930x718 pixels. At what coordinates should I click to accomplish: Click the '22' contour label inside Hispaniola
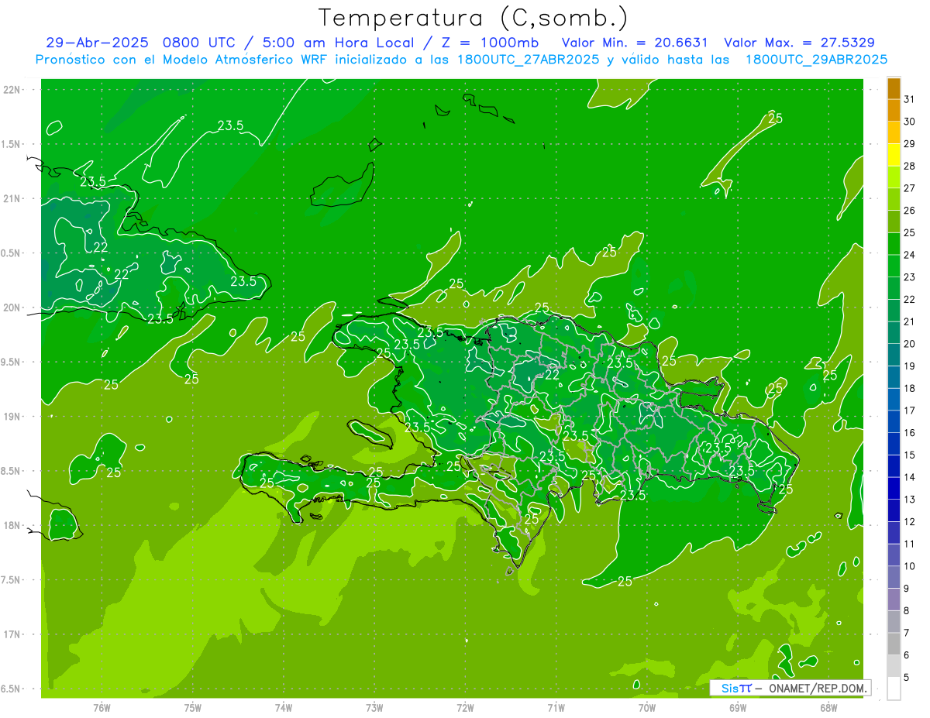pyautogui.click(x=552, y=374)
